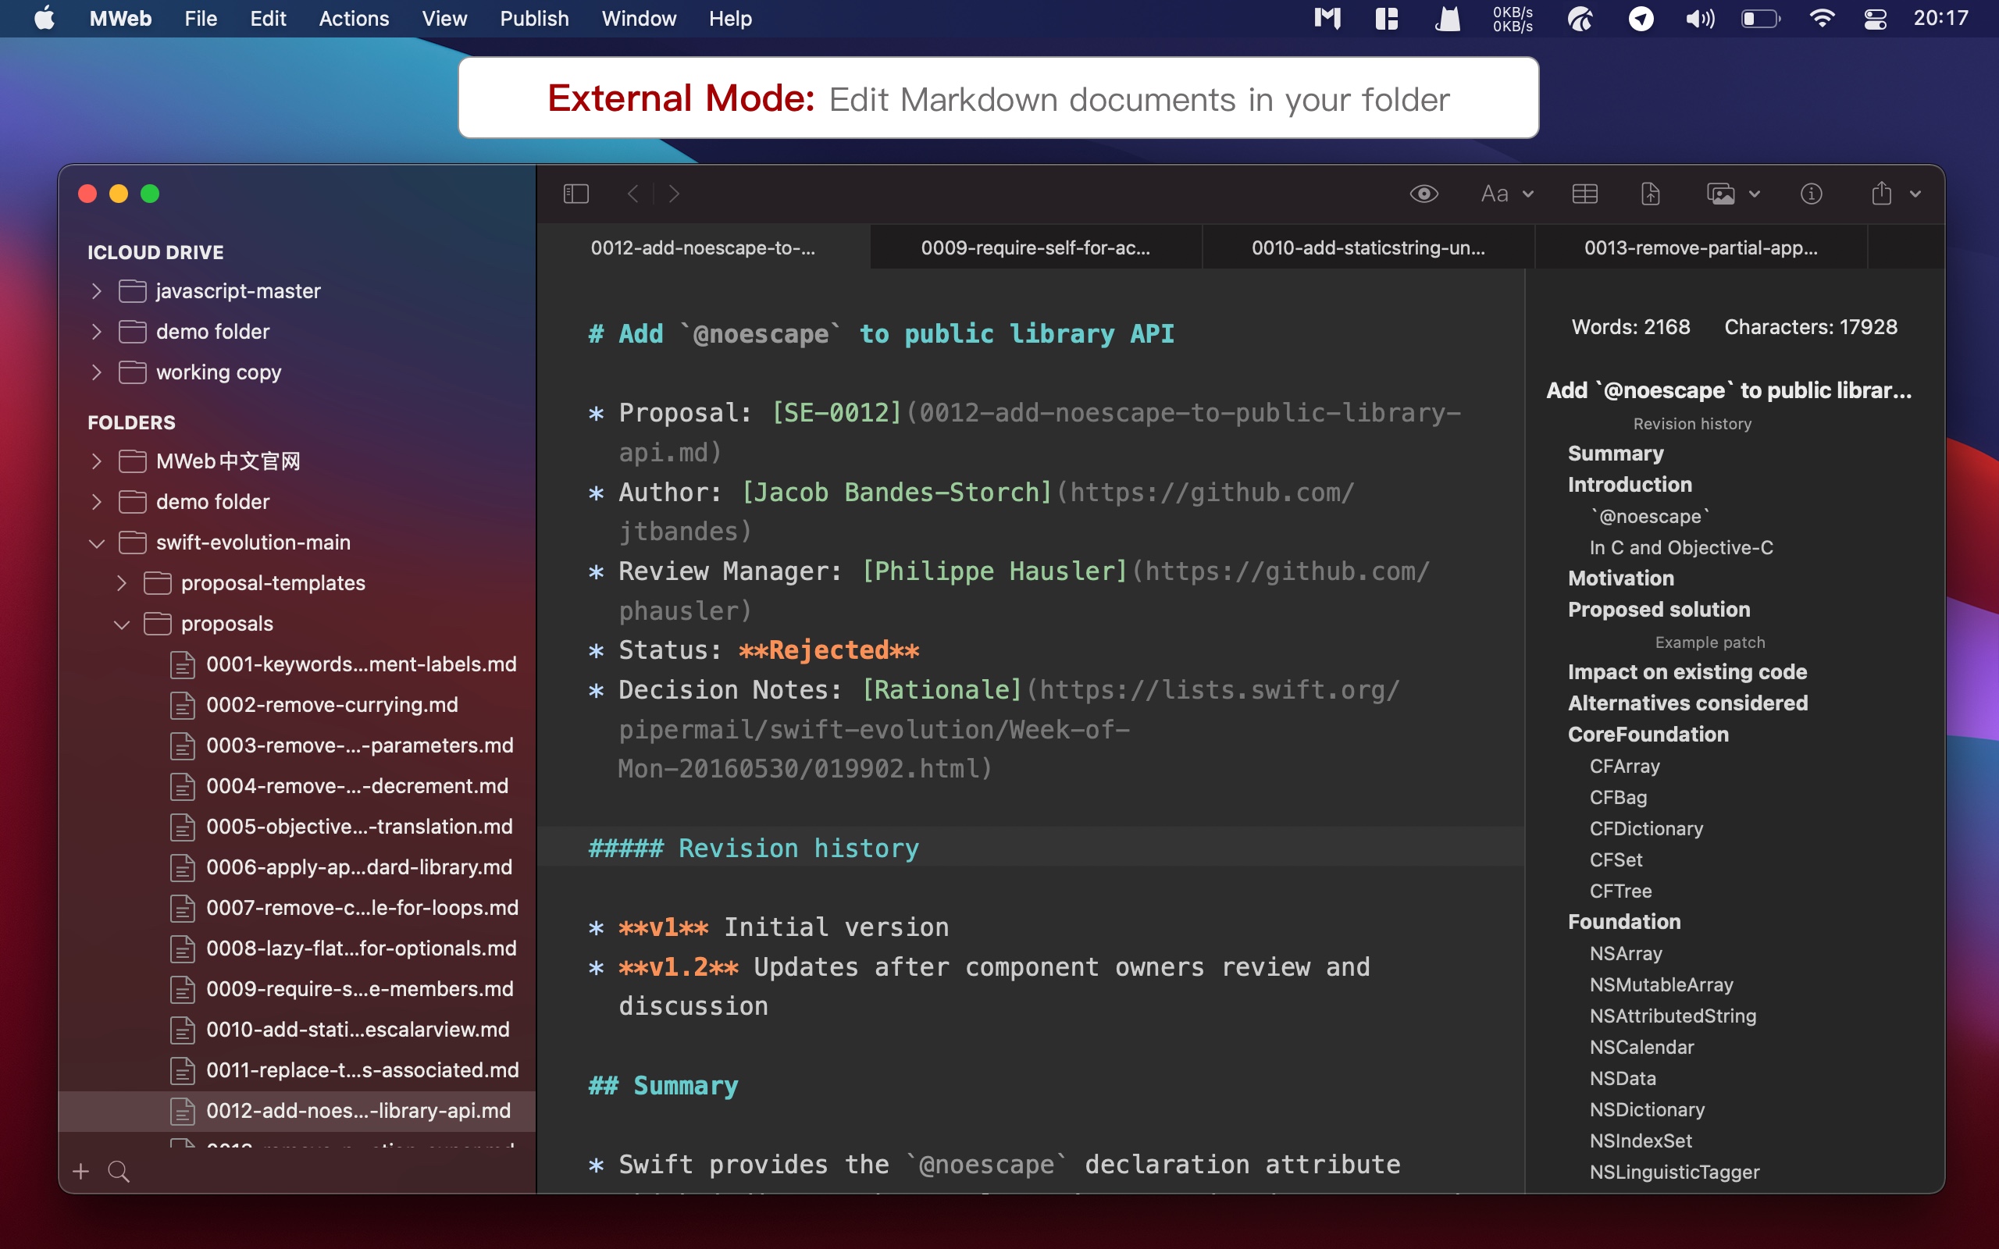Toggle the preview eye icon
Screen dimensions: 1999x1249
coord(1424,194)
